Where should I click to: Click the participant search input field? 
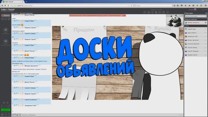click(x=196, y=16)
